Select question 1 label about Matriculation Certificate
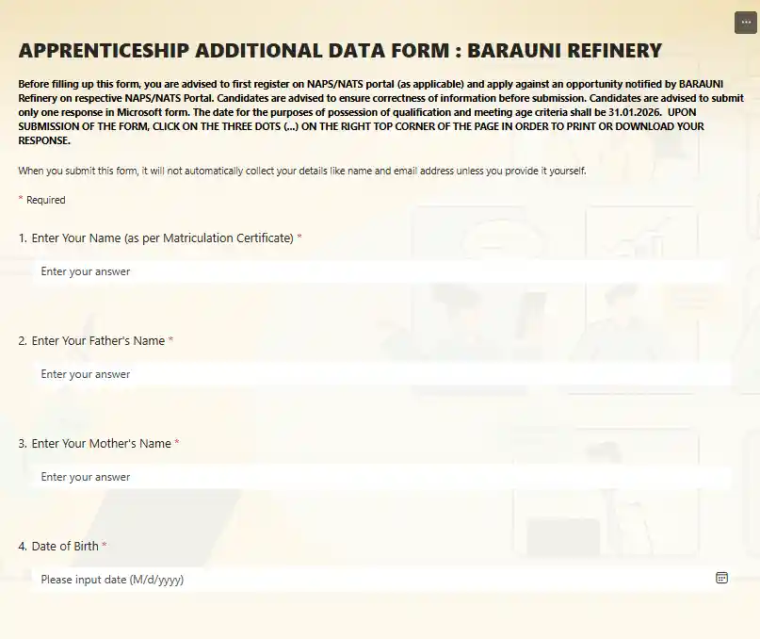Viewport: 760px width, 639px height. tap(162, 238)
